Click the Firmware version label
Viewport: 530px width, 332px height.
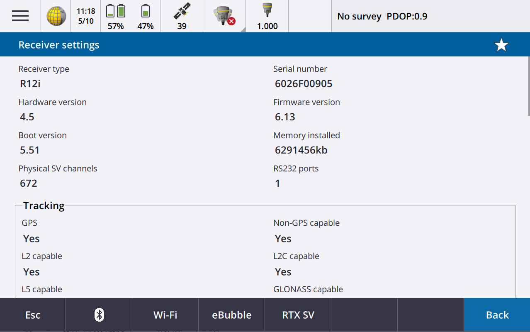(x=306, y=102)
